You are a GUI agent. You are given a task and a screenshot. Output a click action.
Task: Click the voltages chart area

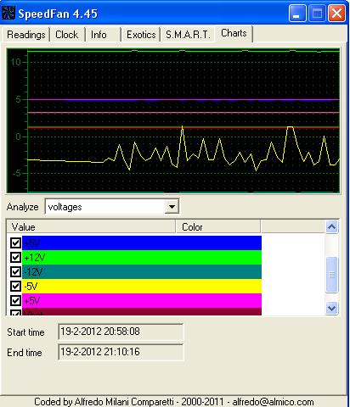pos(173,120)
